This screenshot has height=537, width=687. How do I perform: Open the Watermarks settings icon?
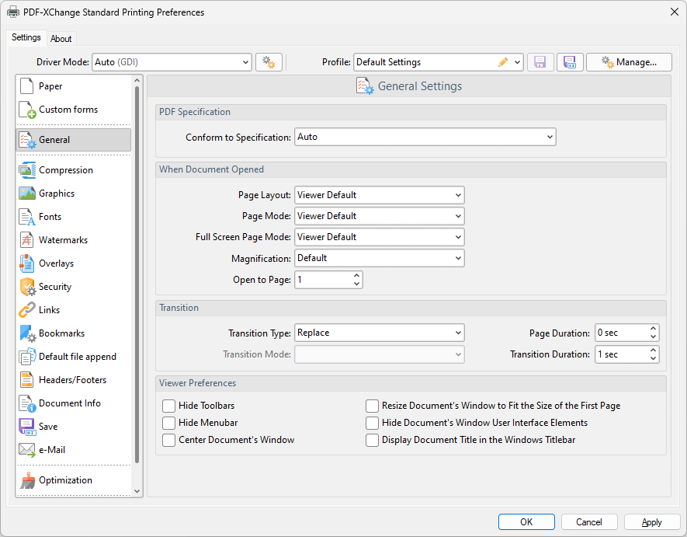pyautogui.click(x=27, y=240)
